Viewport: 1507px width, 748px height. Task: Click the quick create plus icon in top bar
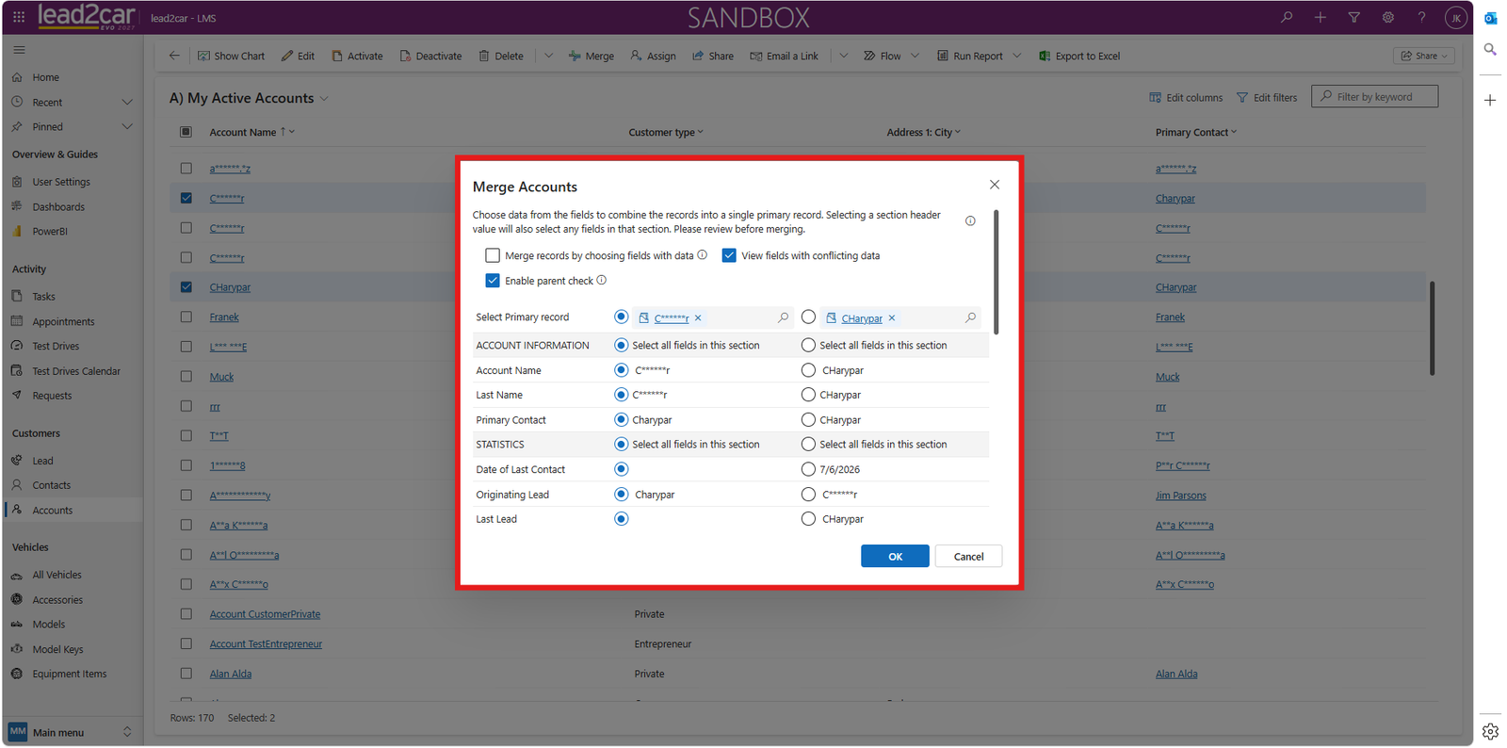[1321, 17]
